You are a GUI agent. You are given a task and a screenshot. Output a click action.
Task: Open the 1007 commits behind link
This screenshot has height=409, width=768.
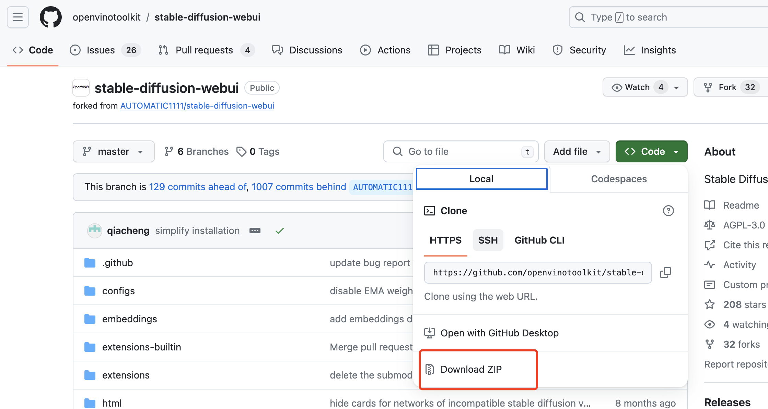click(x=299, y=187)
